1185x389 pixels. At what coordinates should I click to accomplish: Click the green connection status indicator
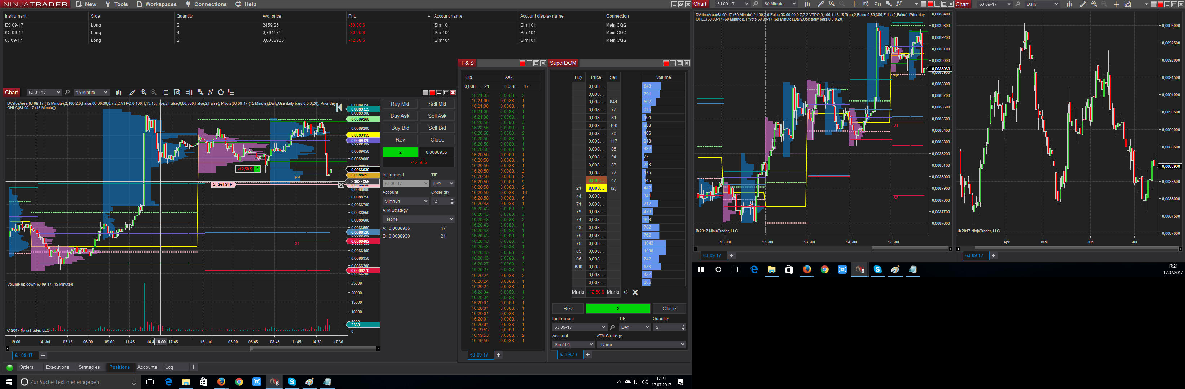coord(10,367)
